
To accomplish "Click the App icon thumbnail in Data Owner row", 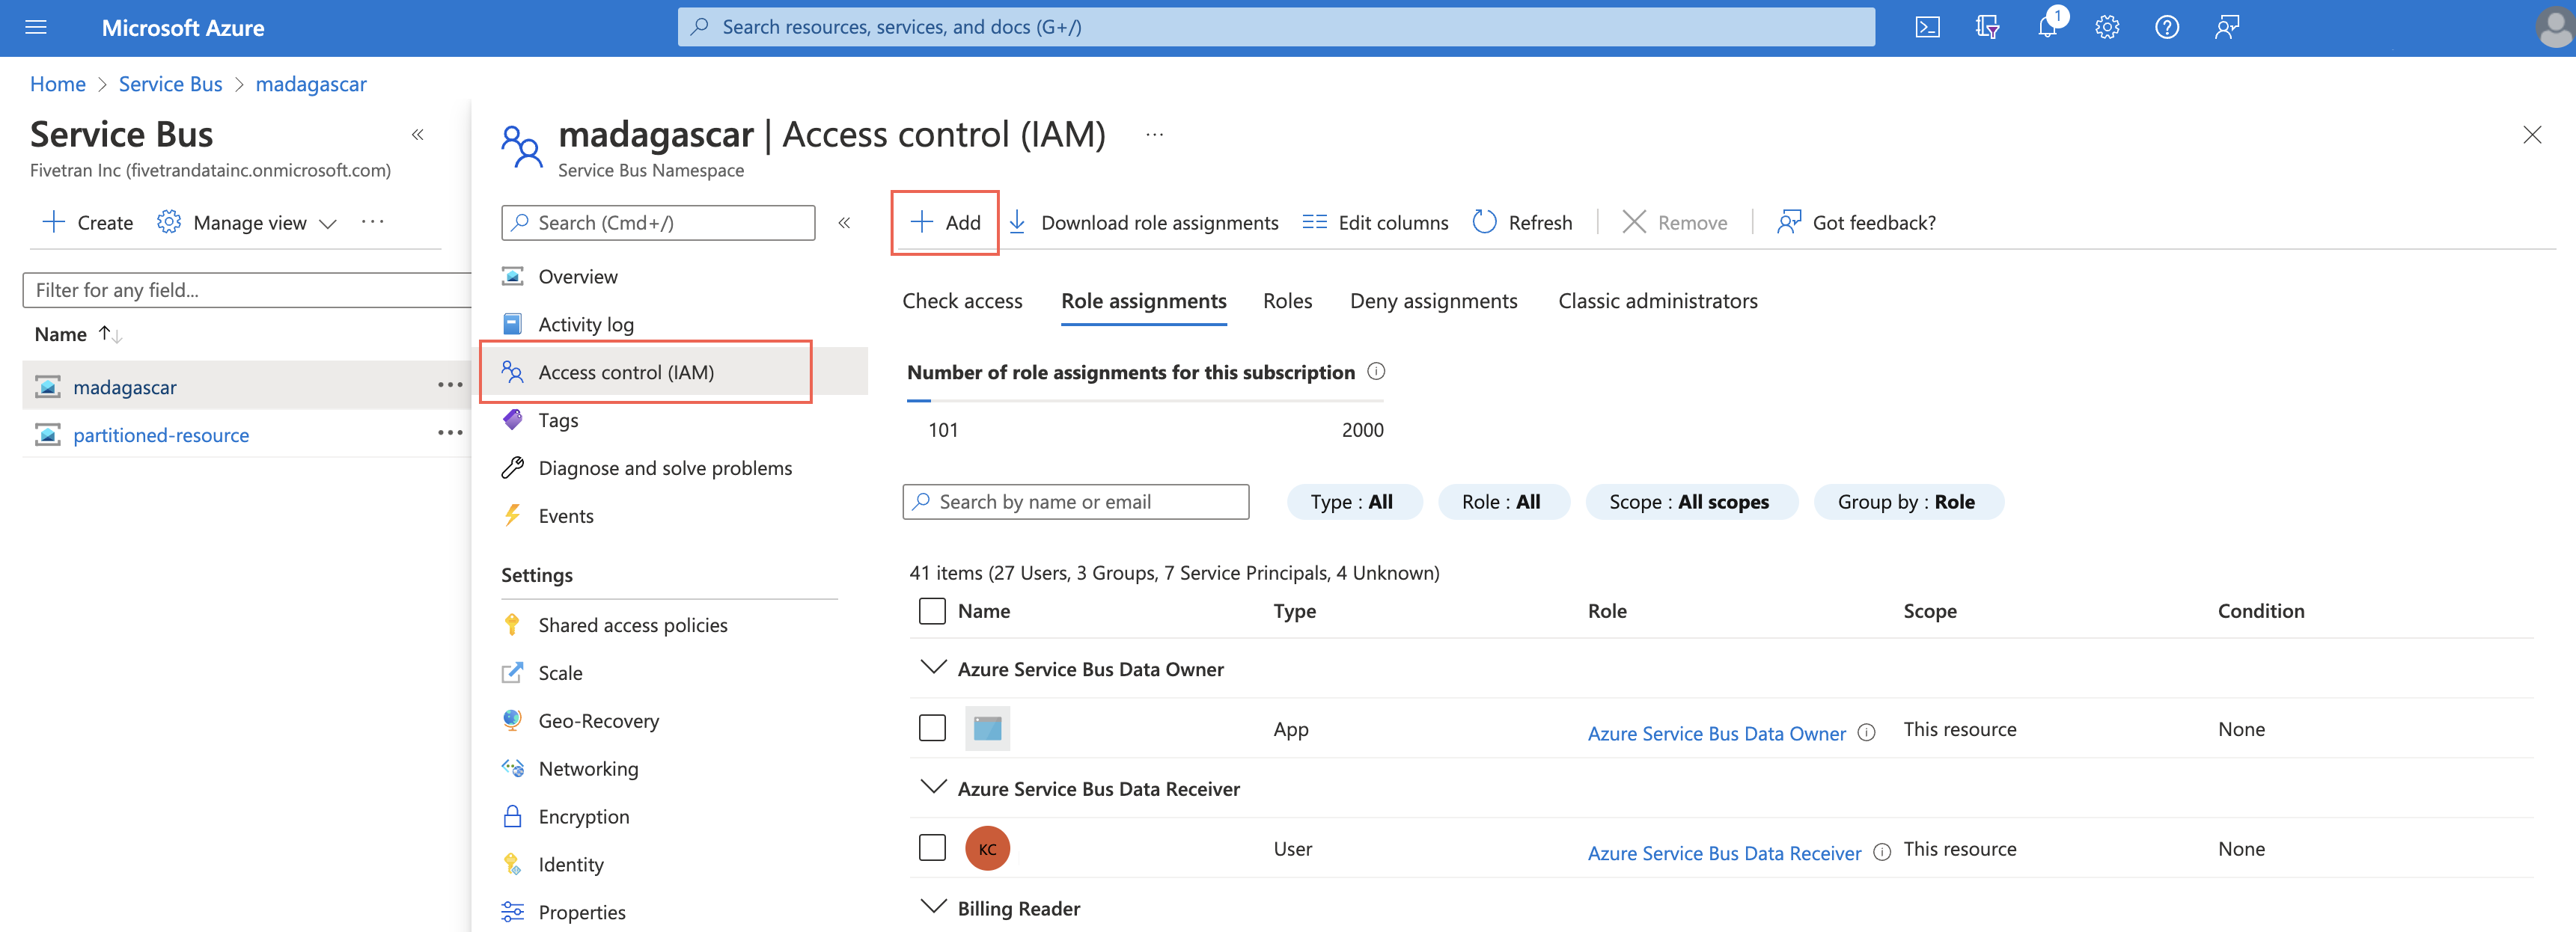I will pos(987,729).
